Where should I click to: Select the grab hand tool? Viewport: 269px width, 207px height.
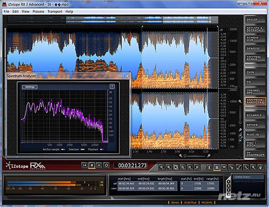point(260,167)
